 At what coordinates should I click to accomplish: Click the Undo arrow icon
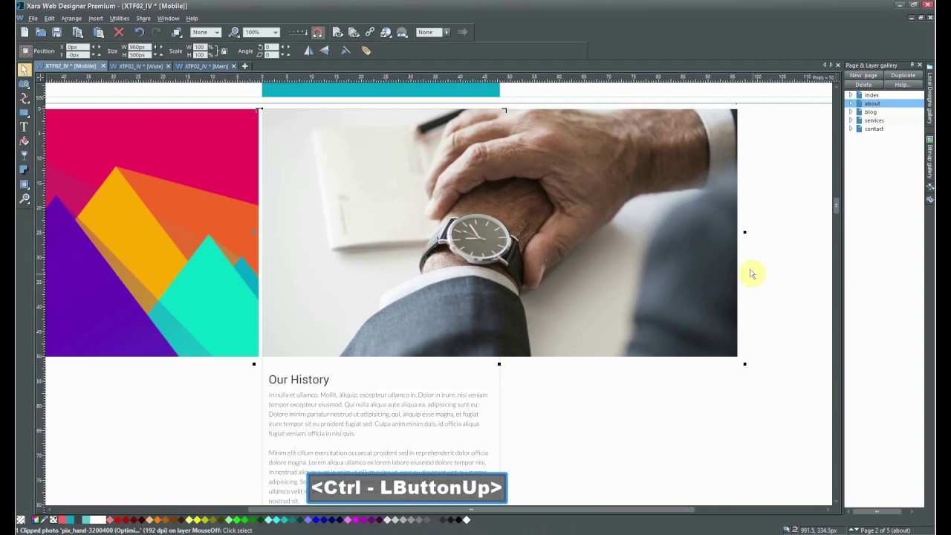(139, 33)
